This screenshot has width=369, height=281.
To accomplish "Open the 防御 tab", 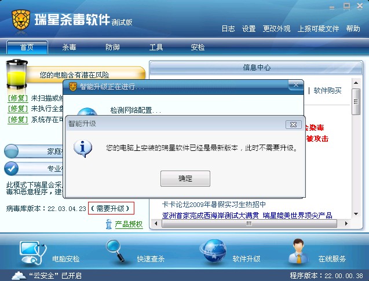I will pos(112,47).
